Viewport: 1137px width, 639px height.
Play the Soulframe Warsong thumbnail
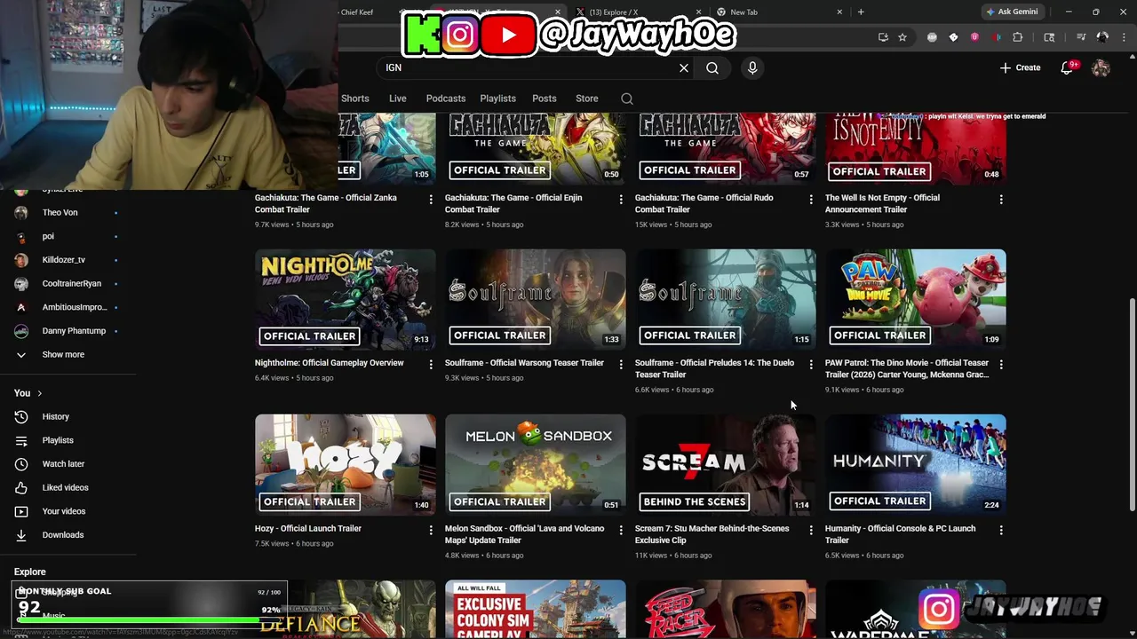coord(536,300)
